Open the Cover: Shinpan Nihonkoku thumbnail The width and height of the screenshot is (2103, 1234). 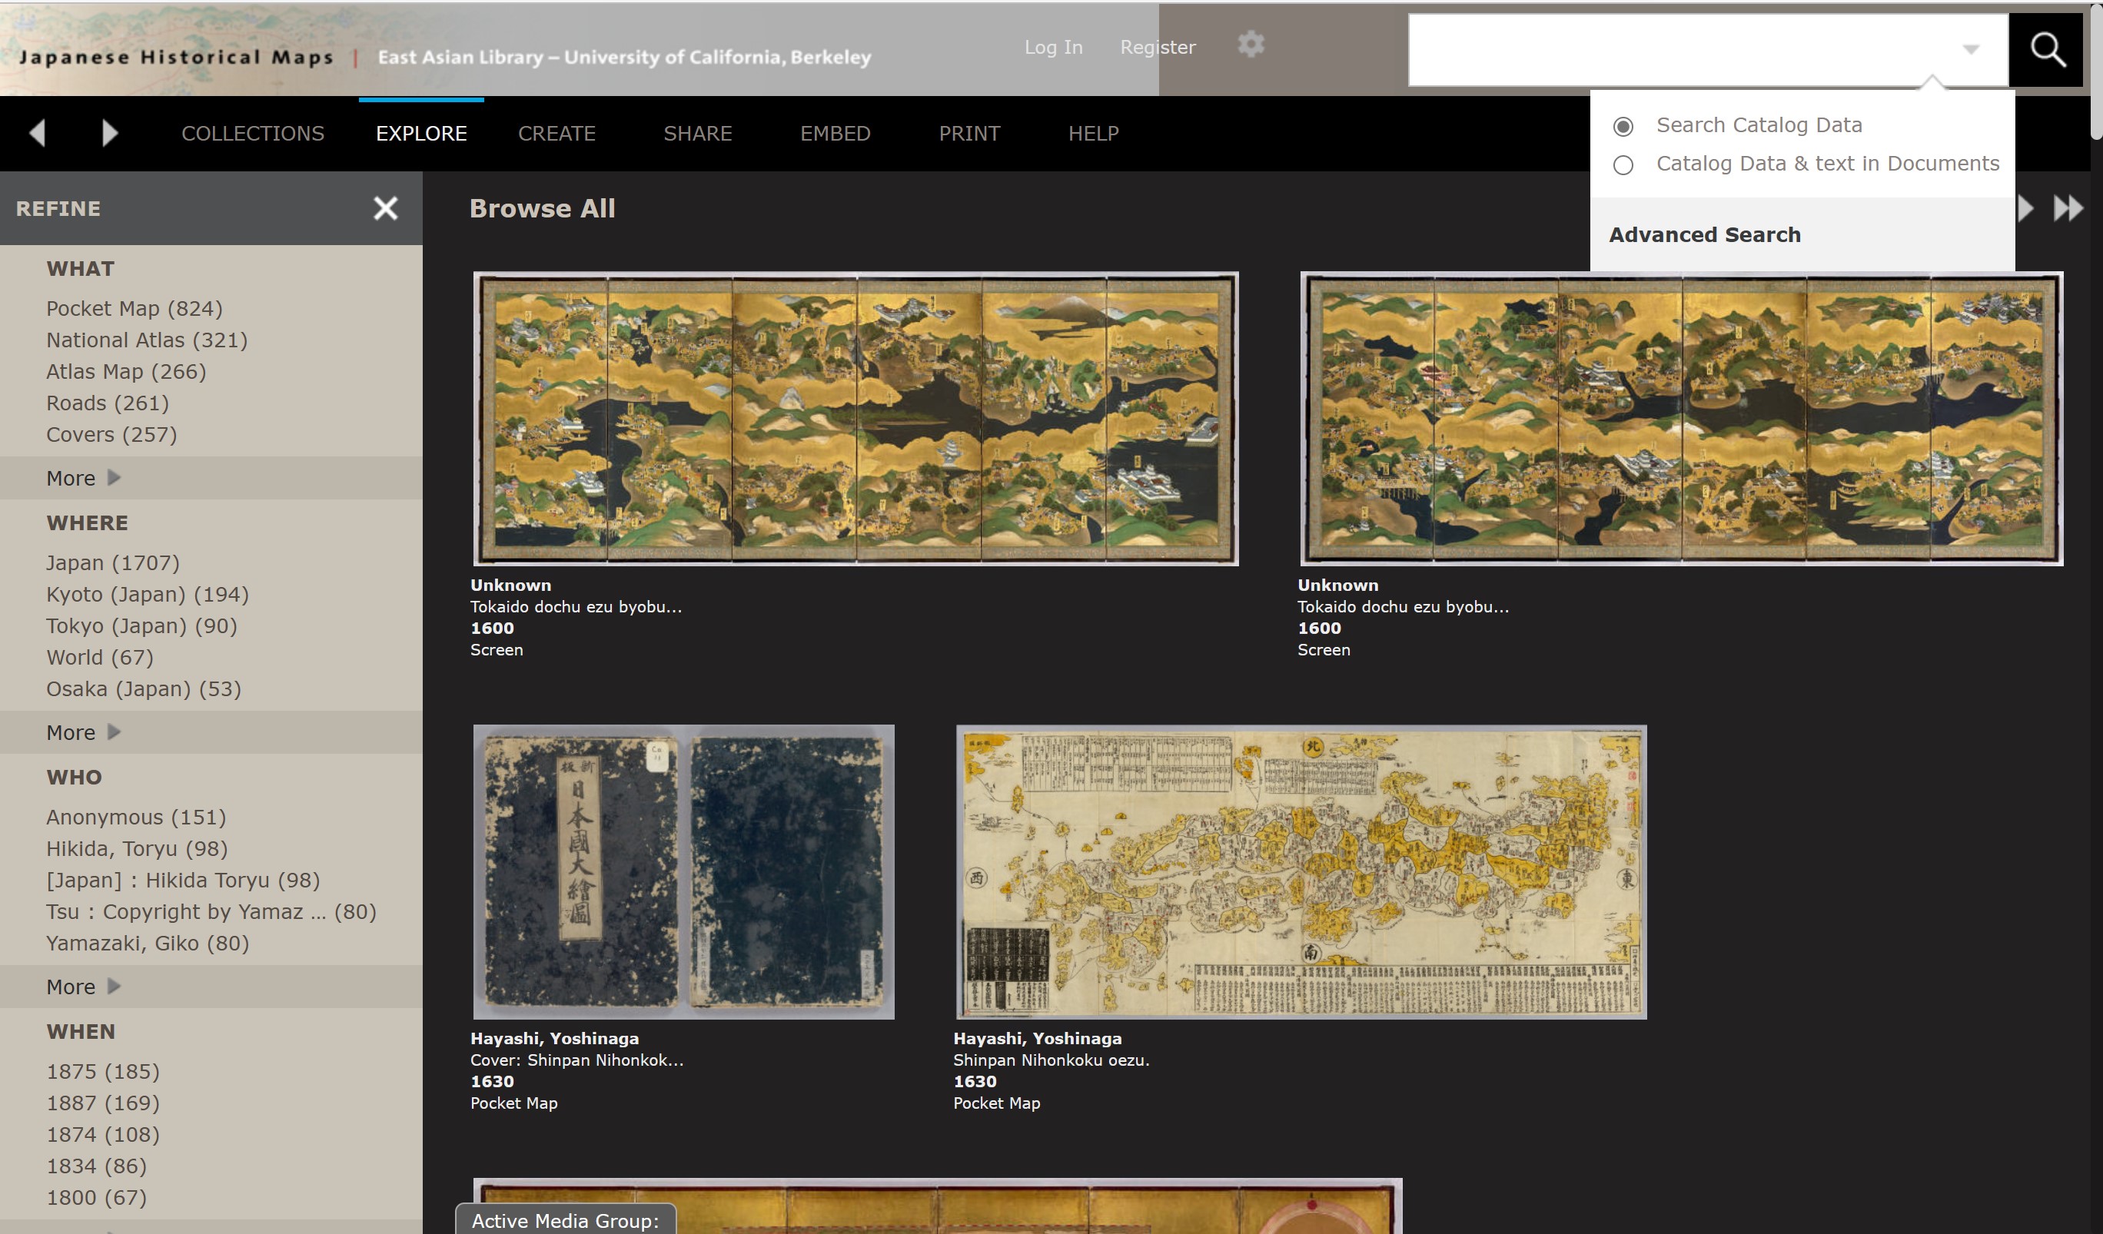[683, 872]
